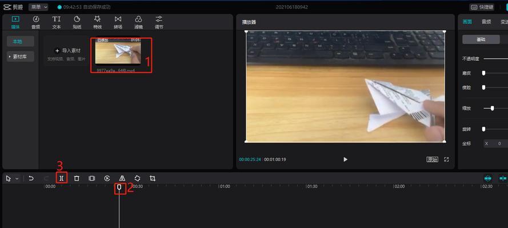Click the crop tool icon

(x=153, y=178)
